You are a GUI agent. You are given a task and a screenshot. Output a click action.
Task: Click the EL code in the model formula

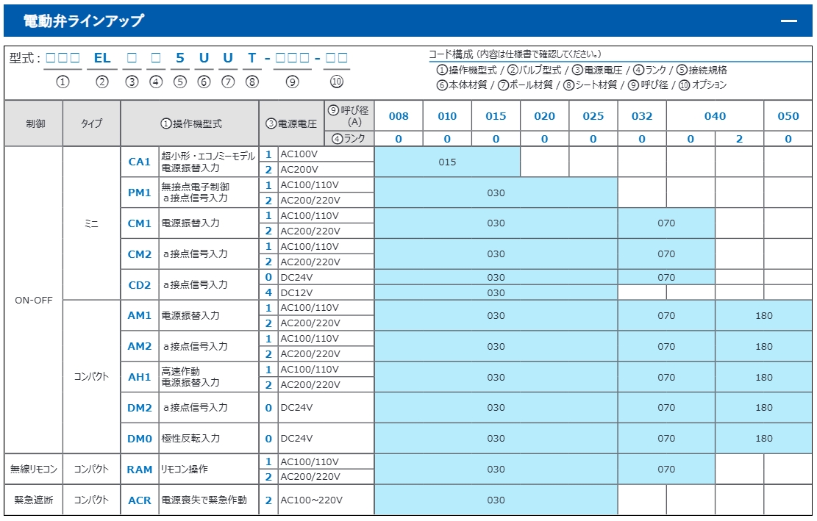[102, 58]
